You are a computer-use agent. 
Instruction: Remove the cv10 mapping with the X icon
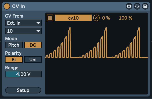tap(96, 18)
